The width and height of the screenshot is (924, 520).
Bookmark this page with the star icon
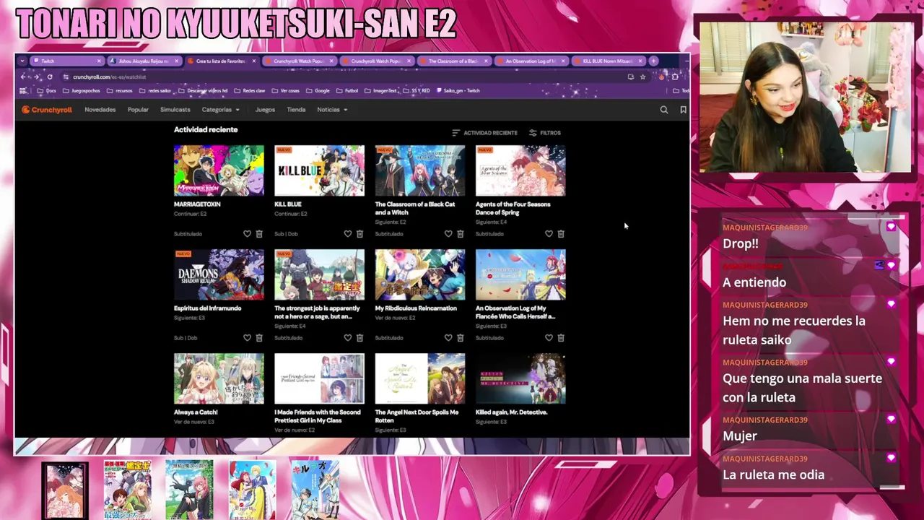coord(642,77)
